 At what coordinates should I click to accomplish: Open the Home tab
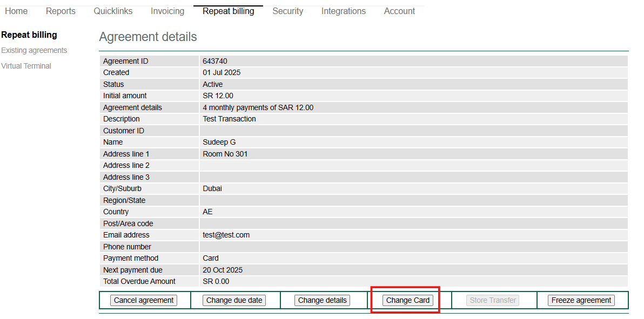pos(16,11)
